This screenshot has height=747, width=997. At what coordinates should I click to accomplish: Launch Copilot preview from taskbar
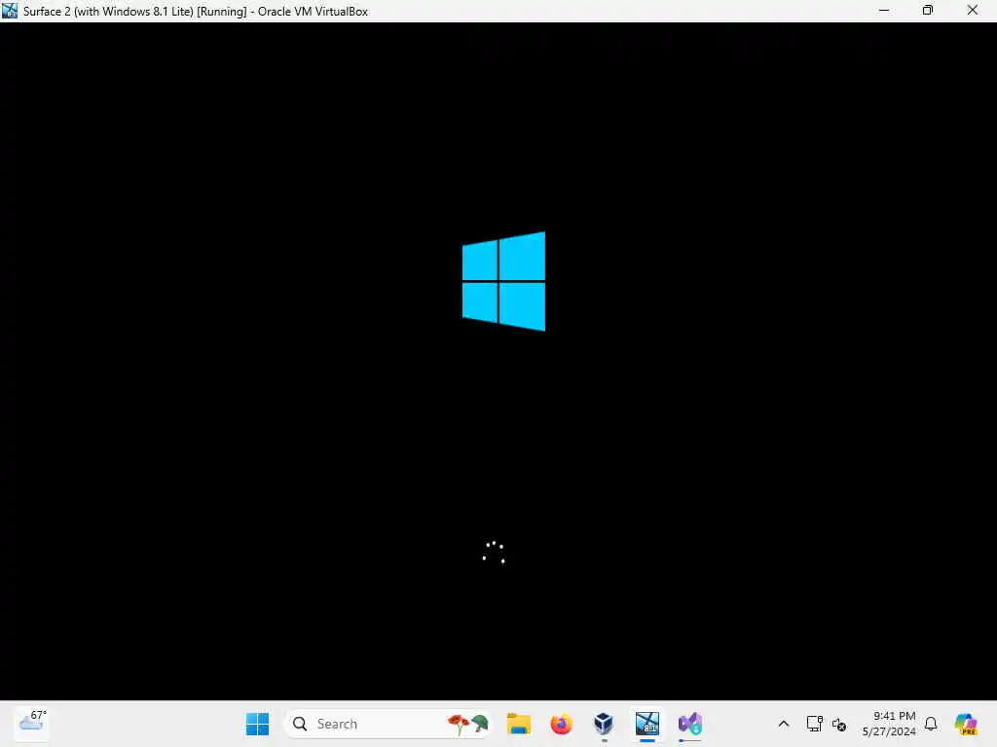[965, 724]
